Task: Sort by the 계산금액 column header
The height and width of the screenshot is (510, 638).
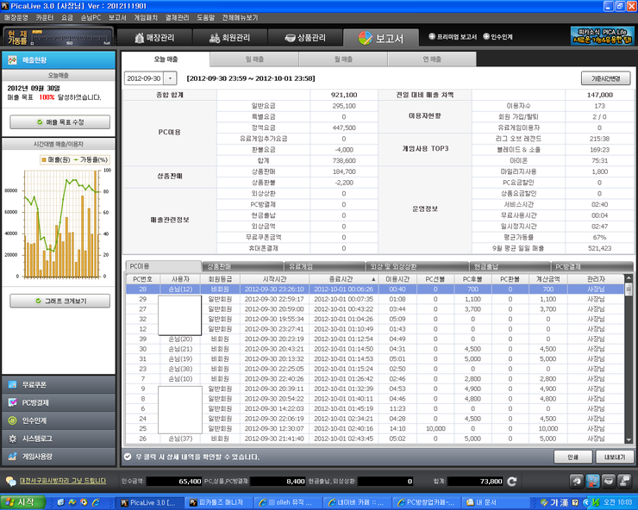Action: click(548, 279)
